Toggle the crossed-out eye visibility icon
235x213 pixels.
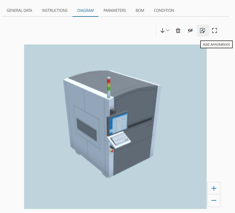[x=190, y=31]
